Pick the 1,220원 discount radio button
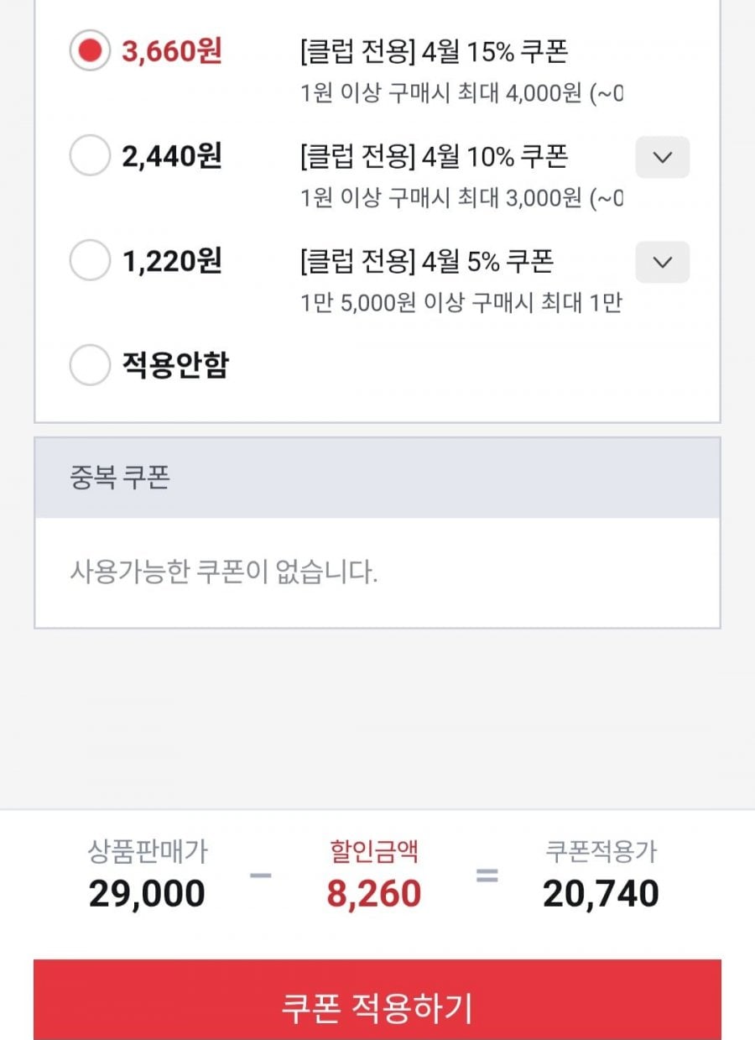 pyautogui.click(x=89, y=261)
